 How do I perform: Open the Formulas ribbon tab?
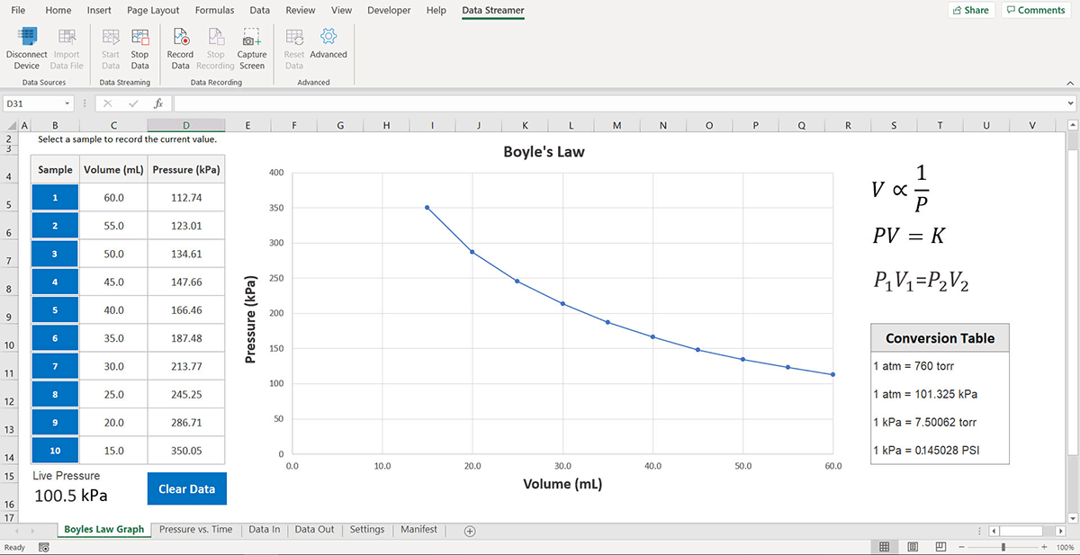click(214, 11)
